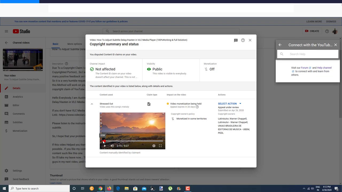This screenshot has width=342, height=192.
Task: Enter fullscreen on the video preview
Action: [x=160, y=146]
